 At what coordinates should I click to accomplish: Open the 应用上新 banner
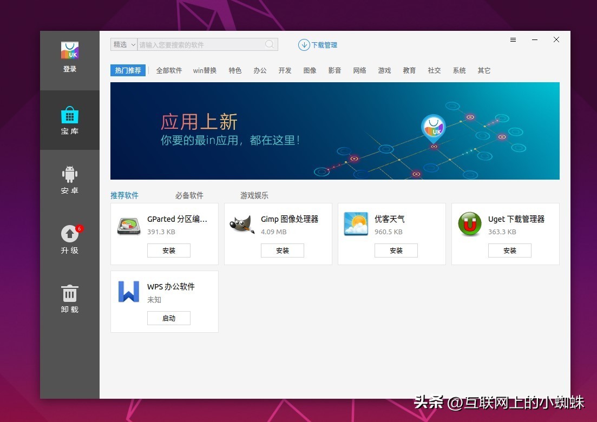(x=334, y=130)
